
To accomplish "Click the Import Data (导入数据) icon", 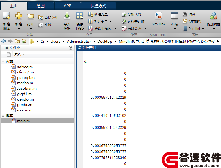I will point(67,16).
